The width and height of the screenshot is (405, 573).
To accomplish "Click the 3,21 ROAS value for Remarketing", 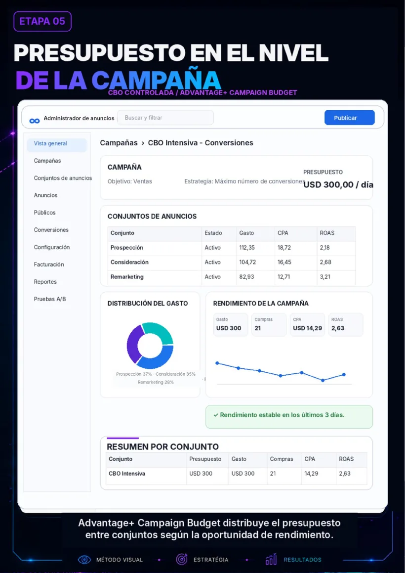I will pos(325,277).
